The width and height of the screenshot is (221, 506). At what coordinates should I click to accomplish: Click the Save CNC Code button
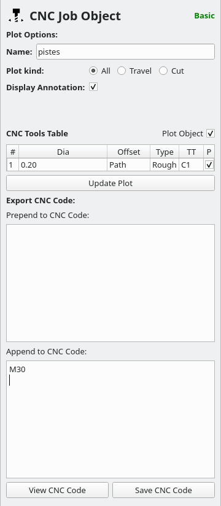point(163,490)
